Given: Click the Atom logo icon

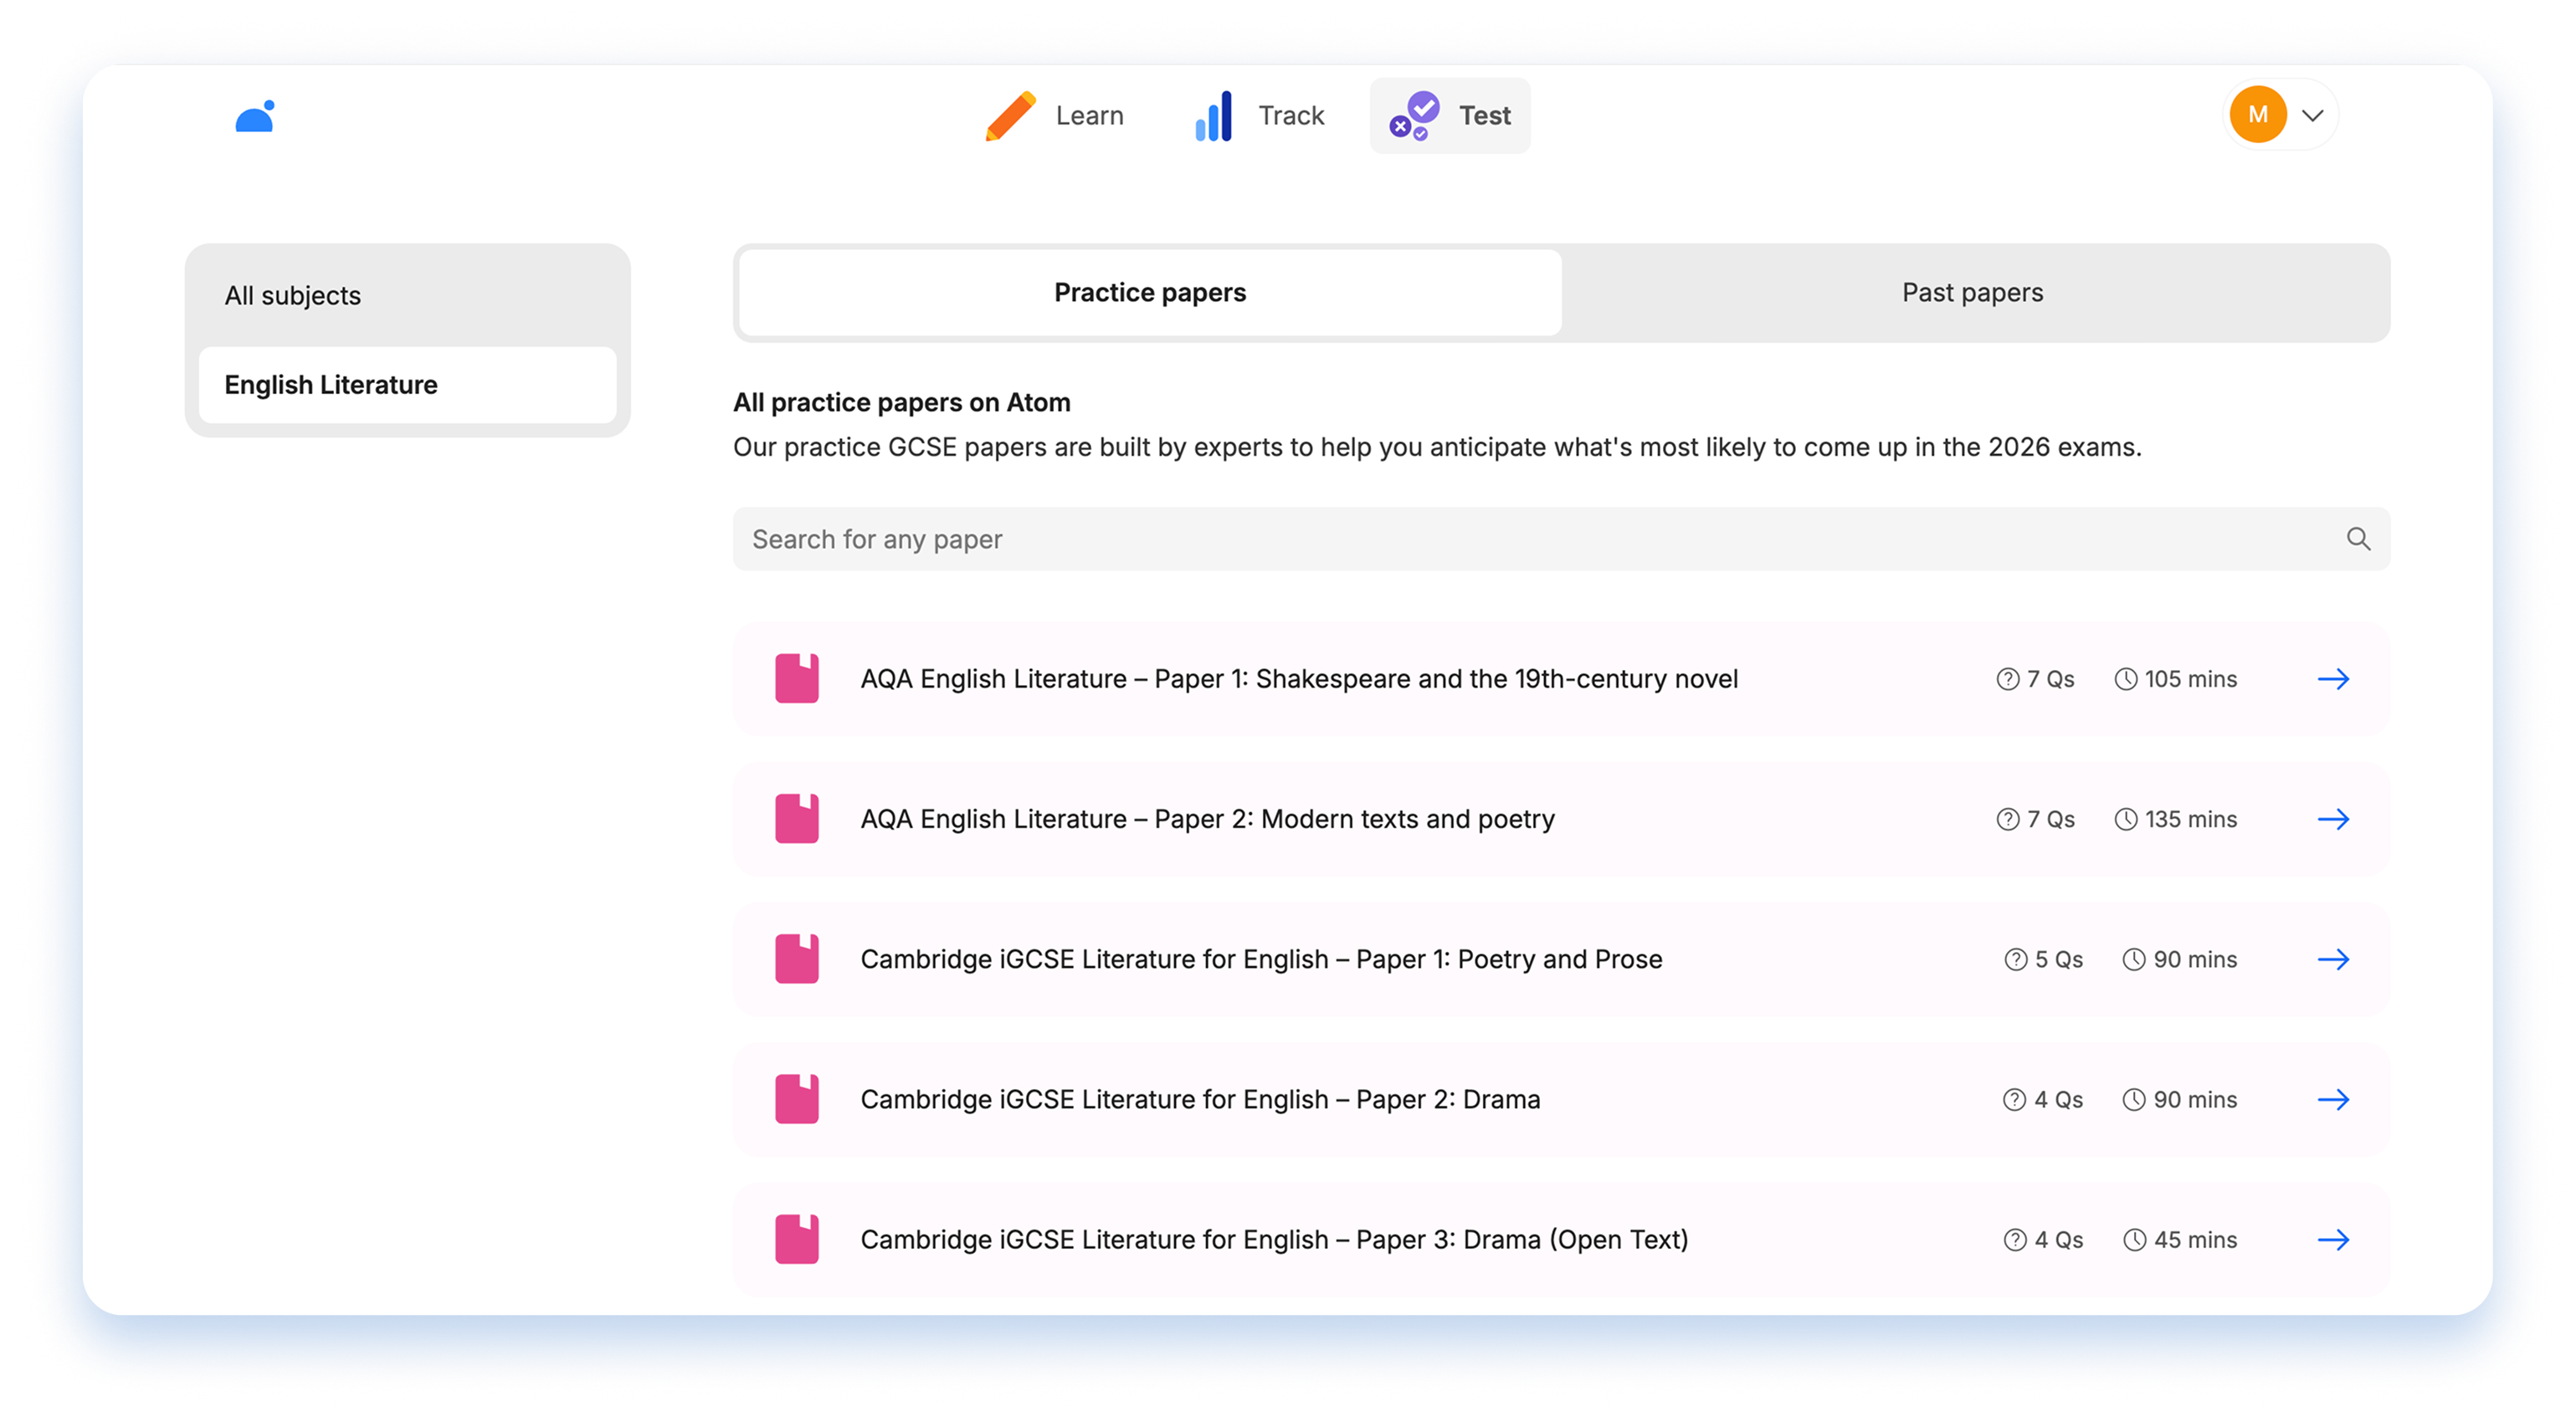Looking at the screenshot, I should tap(255, 117).
